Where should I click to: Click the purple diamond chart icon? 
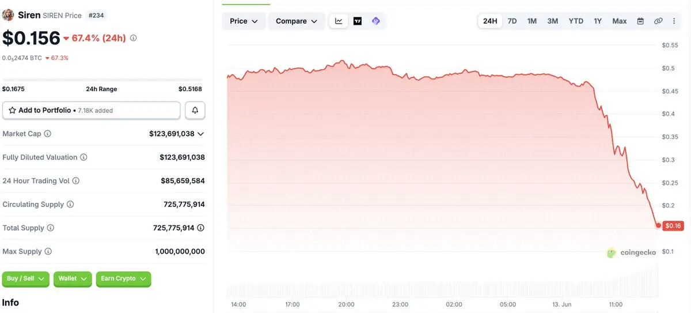(x=376, y=21)
